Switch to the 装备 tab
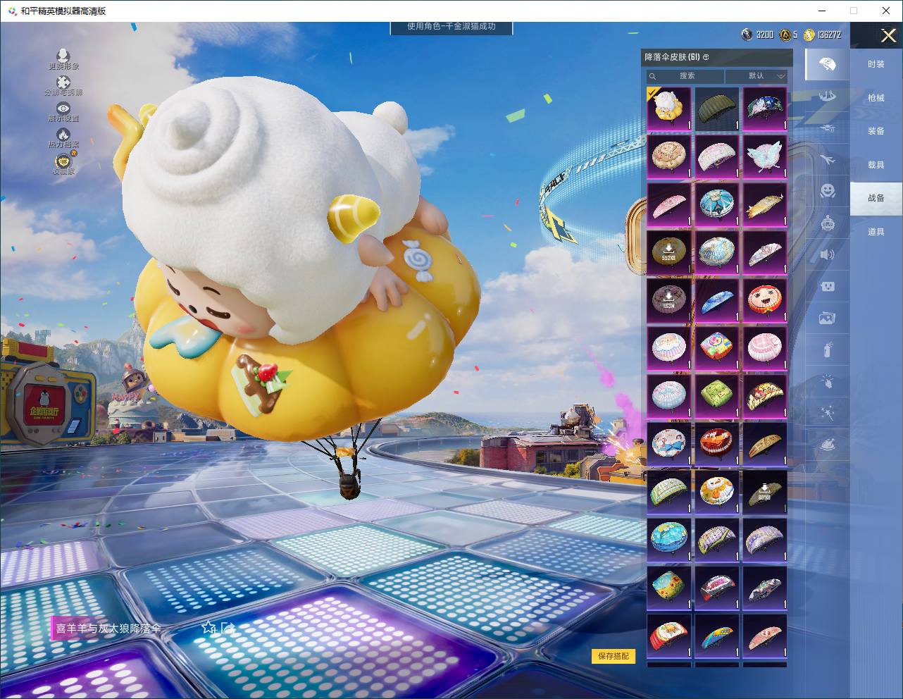The height and width of the screenshot is (699, 903). pos(876,131)
